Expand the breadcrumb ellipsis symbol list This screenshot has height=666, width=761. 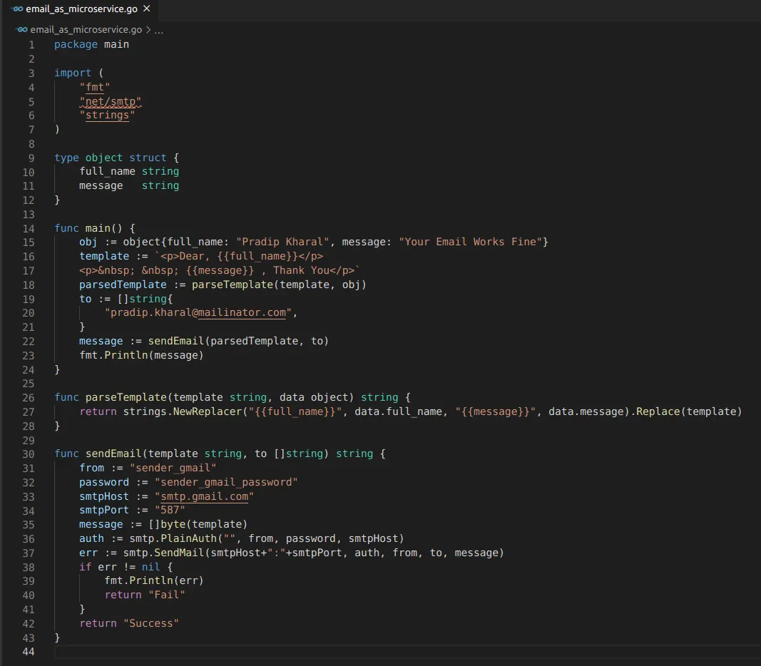coord(159,29)
